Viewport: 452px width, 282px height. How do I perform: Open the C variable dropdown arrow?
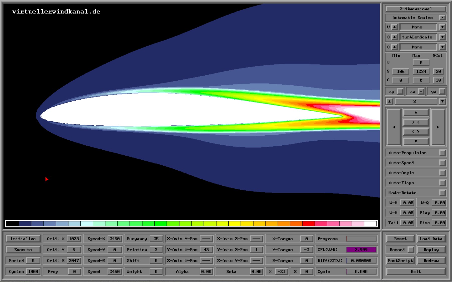coord(442,47)
